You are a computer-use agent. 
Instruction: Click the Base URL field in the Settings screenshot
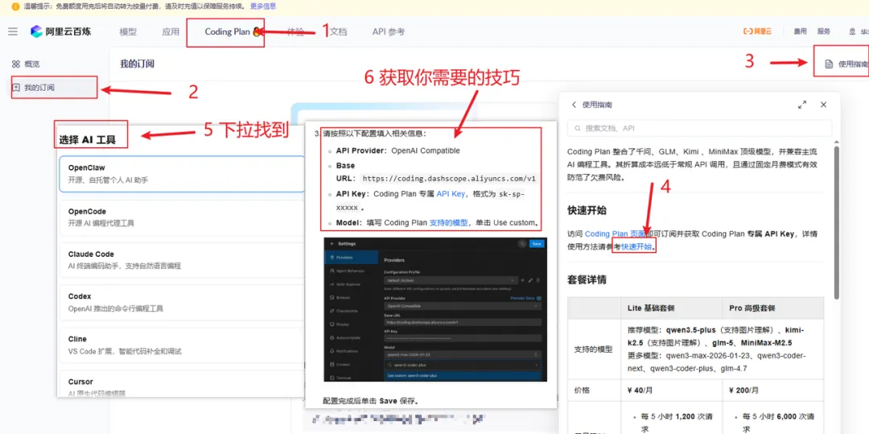coord(463,323)
